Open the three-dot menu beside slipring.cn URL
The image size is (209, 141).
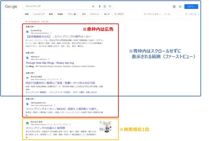pyautogui.click(x=49, y=59)
